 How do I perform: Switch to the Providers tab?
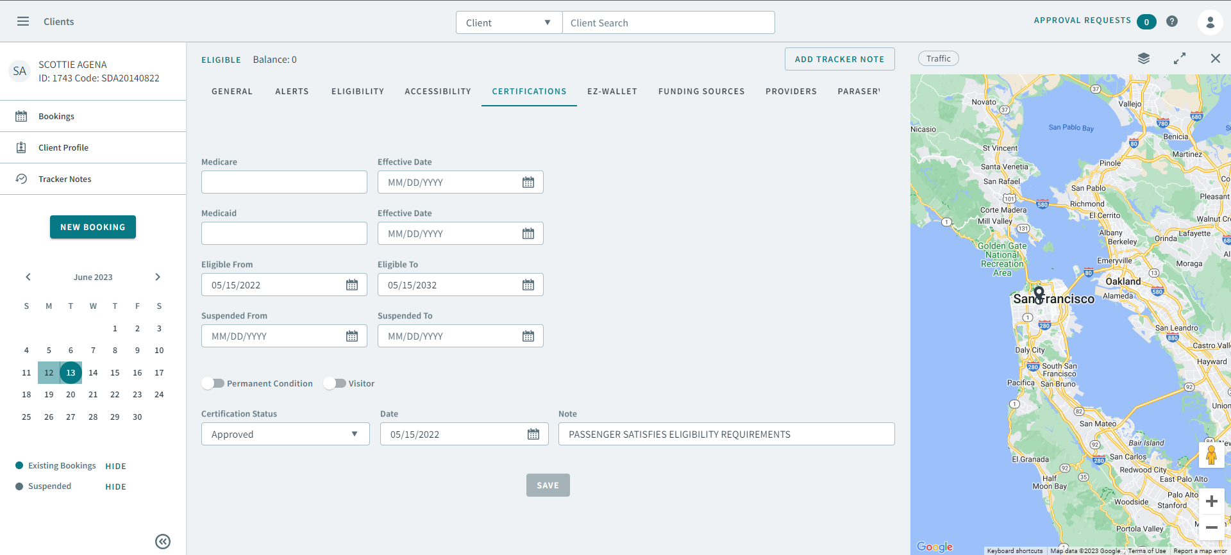[x=791, y=92]
